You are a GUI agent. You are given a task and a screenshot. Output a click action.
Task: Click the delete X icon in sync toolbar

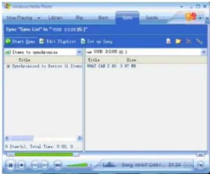[x=189, y=41]
